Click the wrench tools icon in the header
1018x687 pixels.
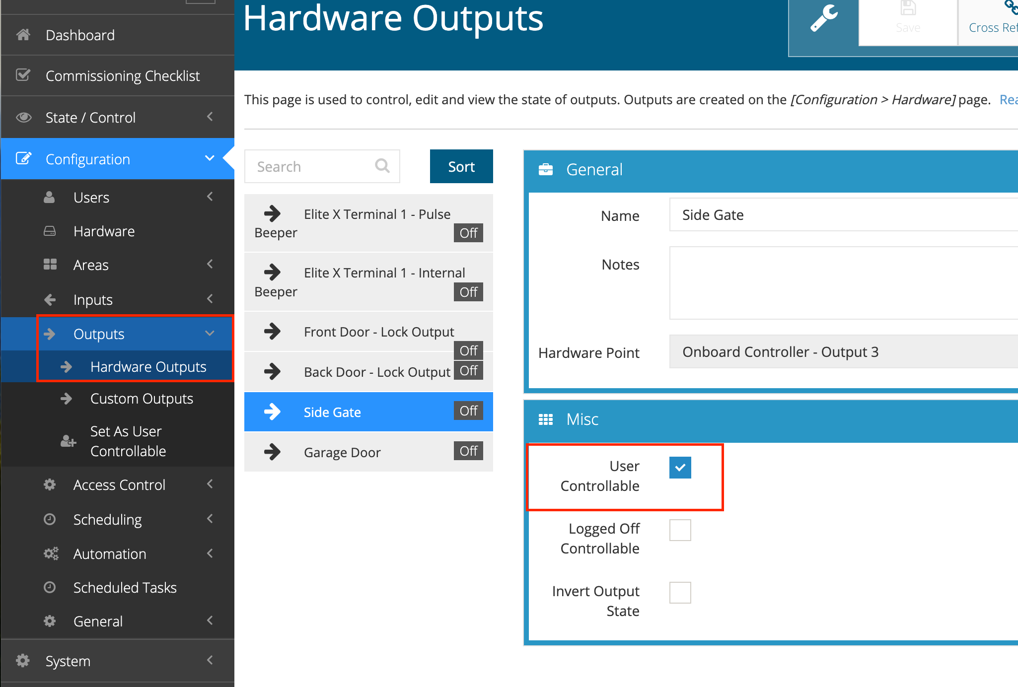(824, 19)
